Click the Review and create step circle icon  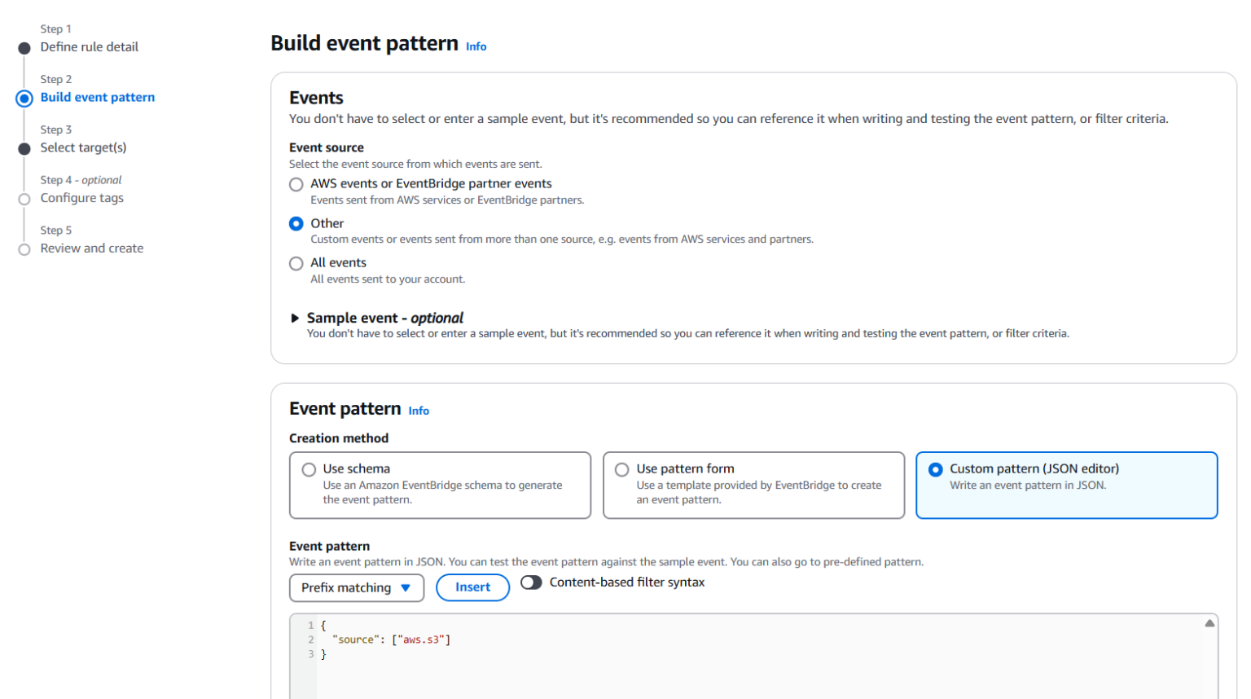24,250
